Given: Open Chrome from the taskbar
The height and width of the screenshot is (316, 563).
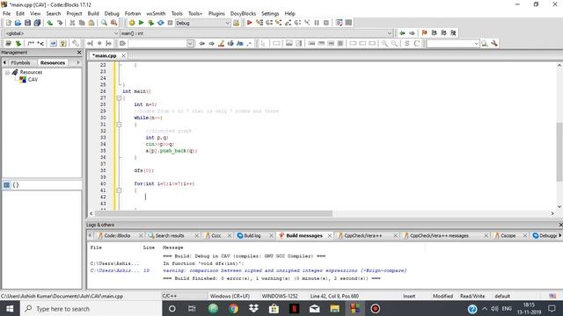Looking at the screenshot, I should (x=233, y=308).
